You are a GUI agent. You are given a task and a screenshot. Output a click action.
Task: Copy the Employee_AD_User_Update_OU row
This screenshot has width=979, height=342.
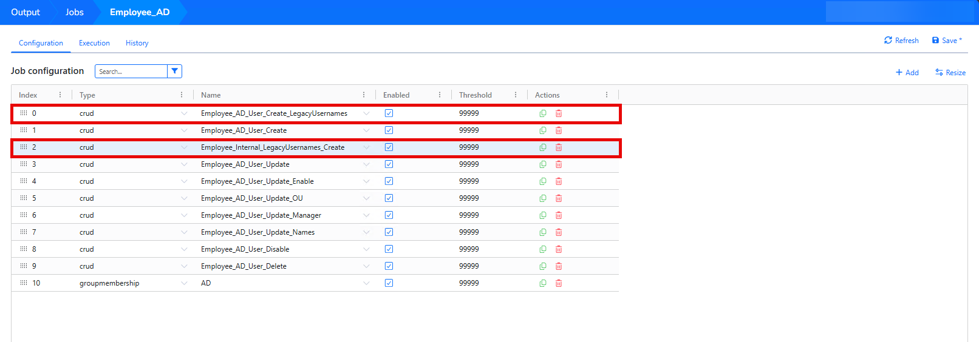tap(543, 198)
